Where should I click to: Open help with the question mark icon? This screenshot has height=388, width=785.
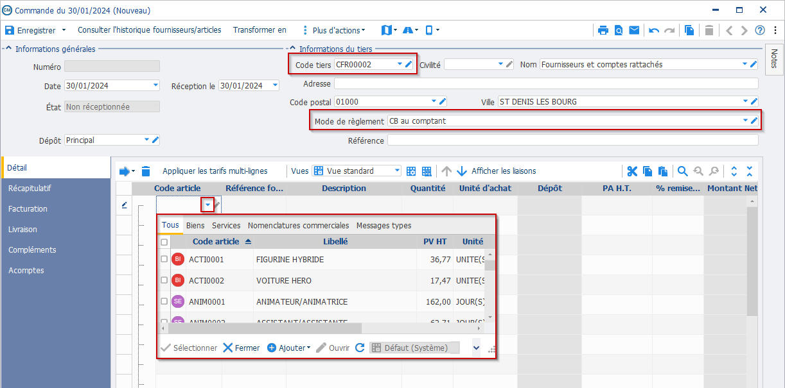760,30
